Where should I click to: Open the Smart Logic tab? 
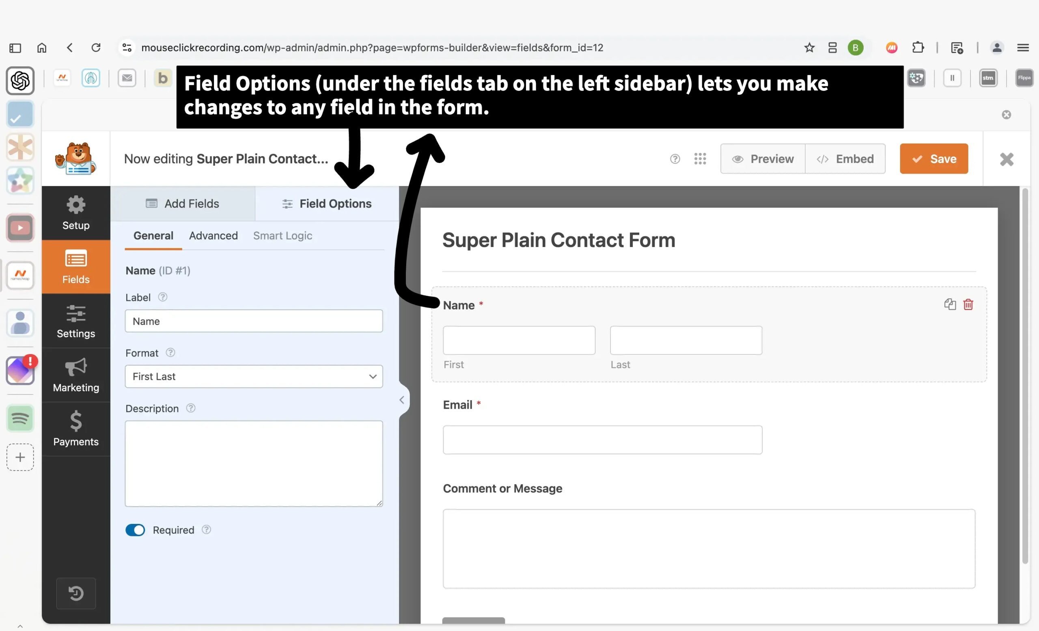[x=282, y=236]
